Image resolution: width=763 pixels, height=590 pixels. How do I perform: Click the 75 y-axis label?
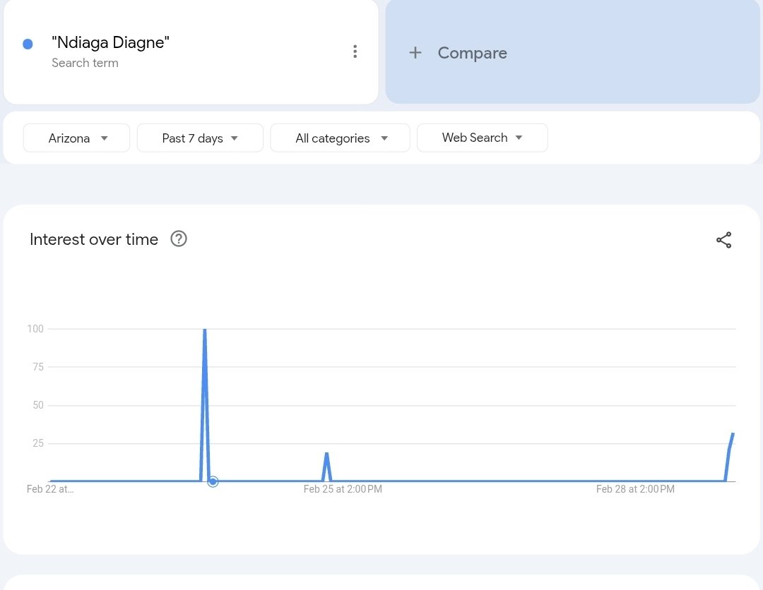[38, 367]
